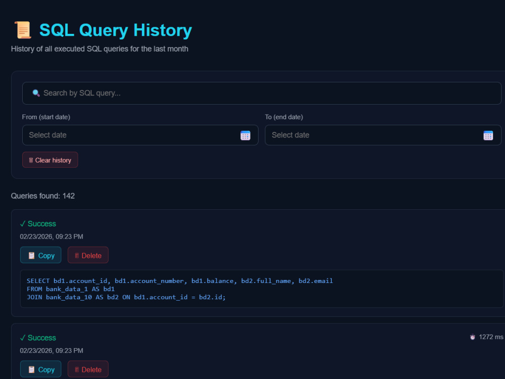Click the Clear history button
Image resolution: width=505 pixels, height=379 pixels.
click(50, 160)
